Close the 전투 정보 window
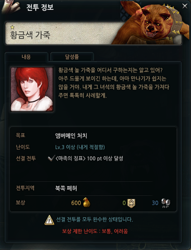Image resolution: width=191 pixels, height=250 pixels. click(x=185, y=6)
